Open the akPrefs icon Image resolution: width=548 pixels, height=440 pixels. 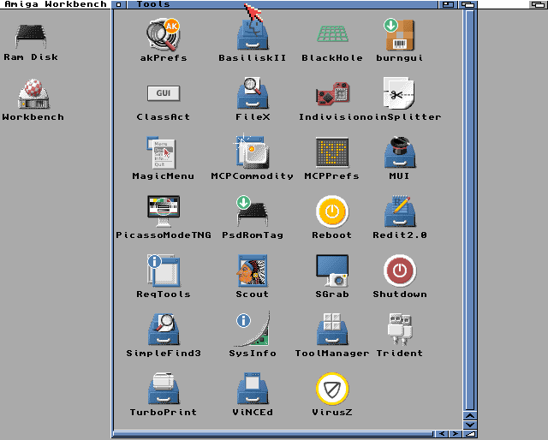[x=162, y=35]
